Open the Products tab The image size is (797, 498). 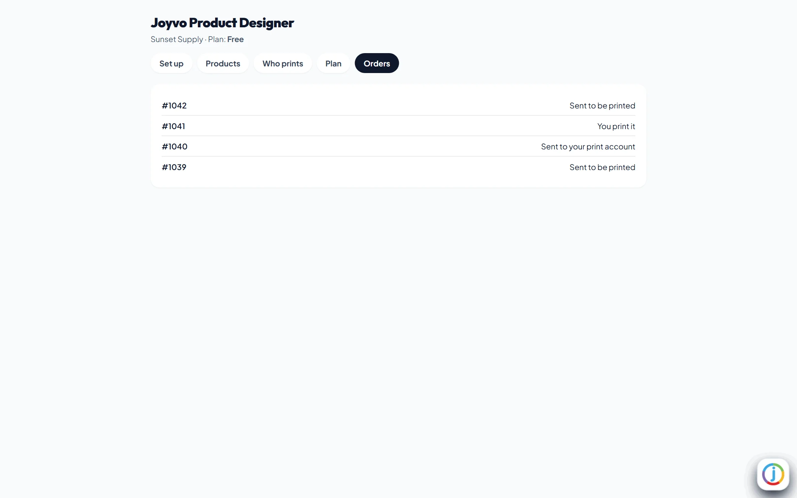pos(223,63)
